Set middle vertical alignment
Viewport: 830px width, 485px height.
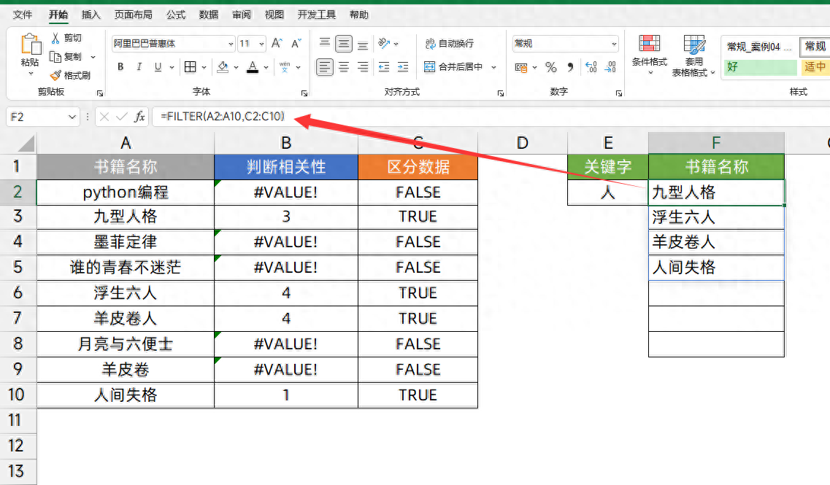pos(344,44)
